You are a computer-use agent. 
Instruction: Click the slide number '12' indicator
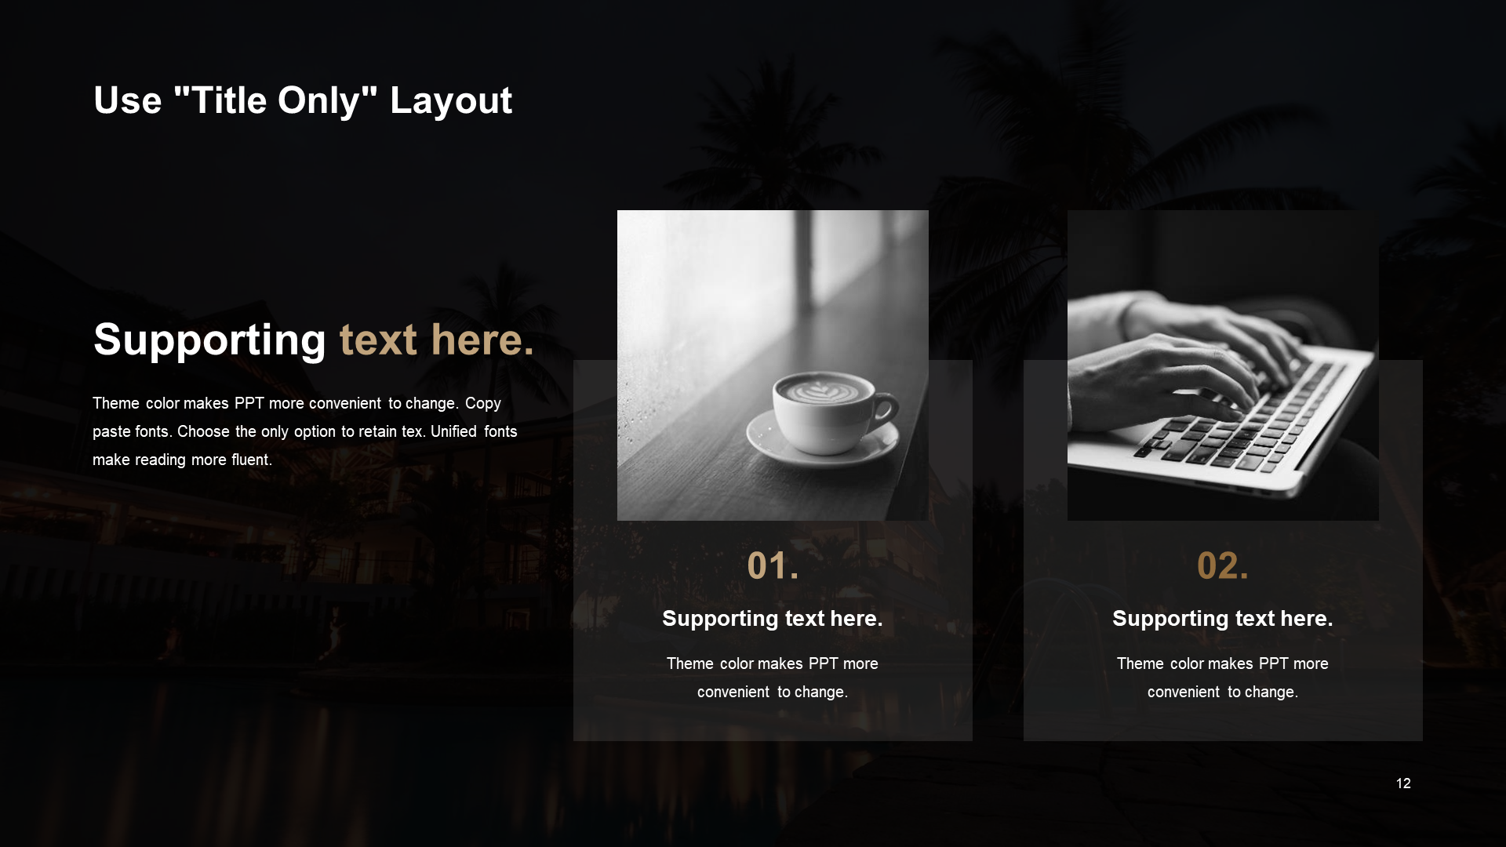[x=1403, y=783]
